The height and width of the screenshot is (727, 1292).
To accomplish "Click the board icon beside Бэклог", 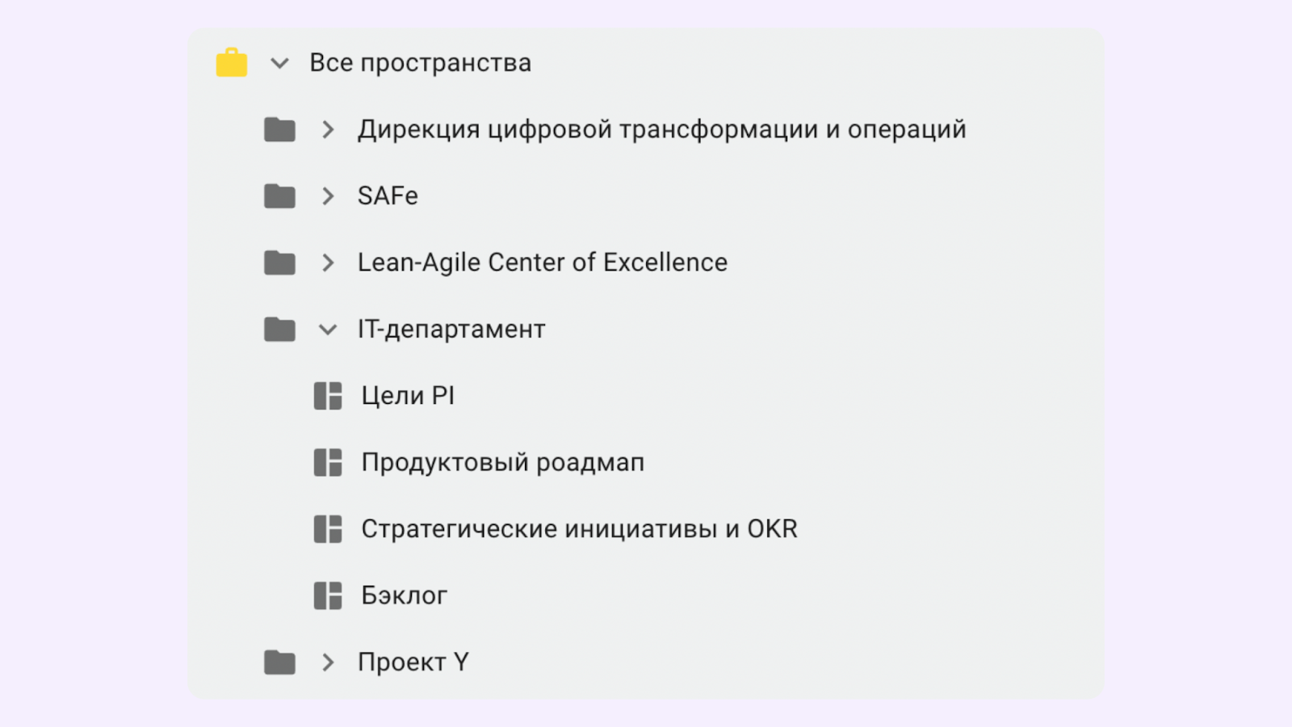I will coord(327,595).
